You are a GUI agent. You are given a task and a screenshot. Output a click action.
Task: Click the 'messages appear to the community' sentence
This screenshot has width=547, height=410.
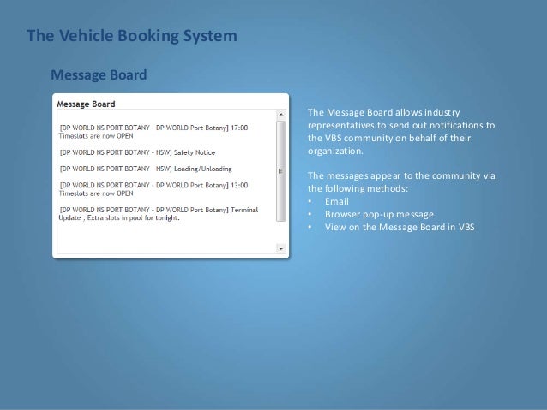coord(401,181)
